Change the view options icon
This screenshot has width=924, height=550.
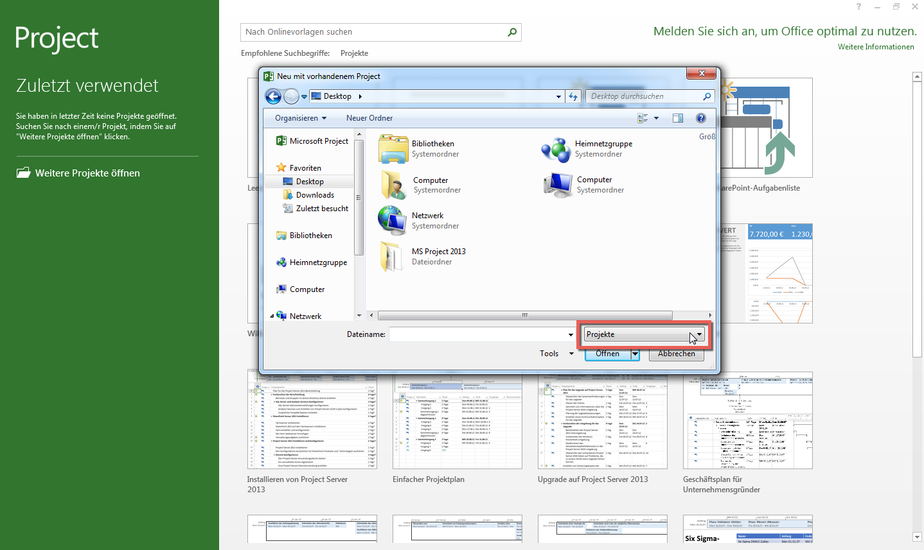click(646, 118)
